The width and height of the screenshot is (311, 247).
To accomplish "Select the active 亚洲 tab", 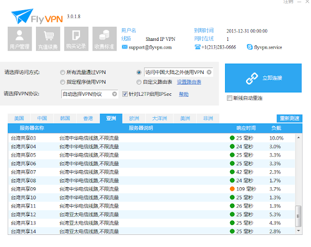I will pos(111,119).
